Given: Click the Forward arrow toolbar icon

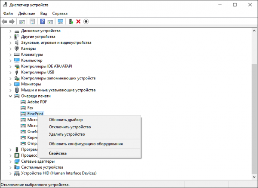Looking at the screenshot, I should coord(12,21).
